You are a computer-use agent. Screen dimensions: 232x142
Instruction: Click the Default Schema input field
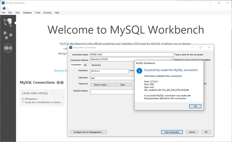pyautogui.click(x=112, y=92)
